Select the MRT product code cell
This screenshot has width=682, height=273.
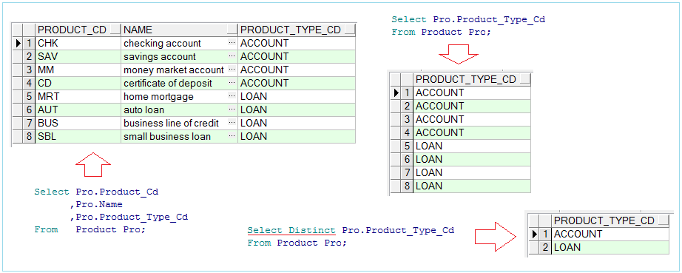click(78, 96)
